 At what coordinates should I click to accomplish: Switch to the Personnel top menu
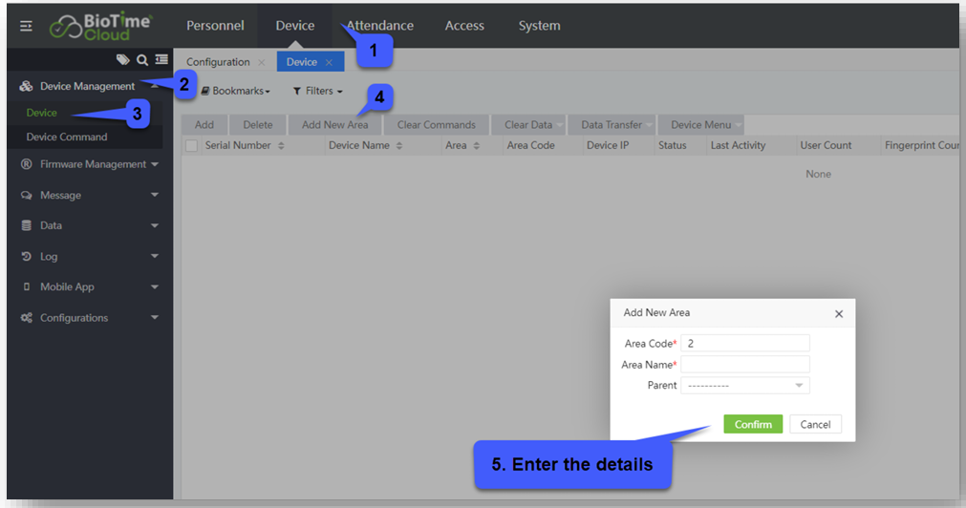pyautogui.click(x=215, y=26)
